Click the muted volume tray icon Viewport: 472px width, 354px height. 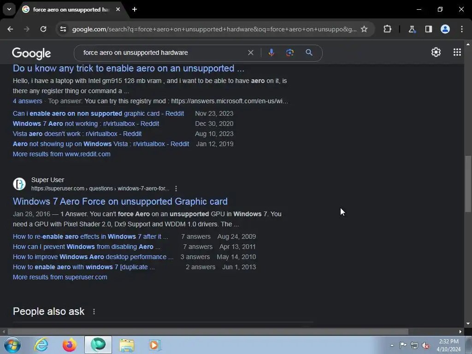pyautogui.click(x=425, y=346)
